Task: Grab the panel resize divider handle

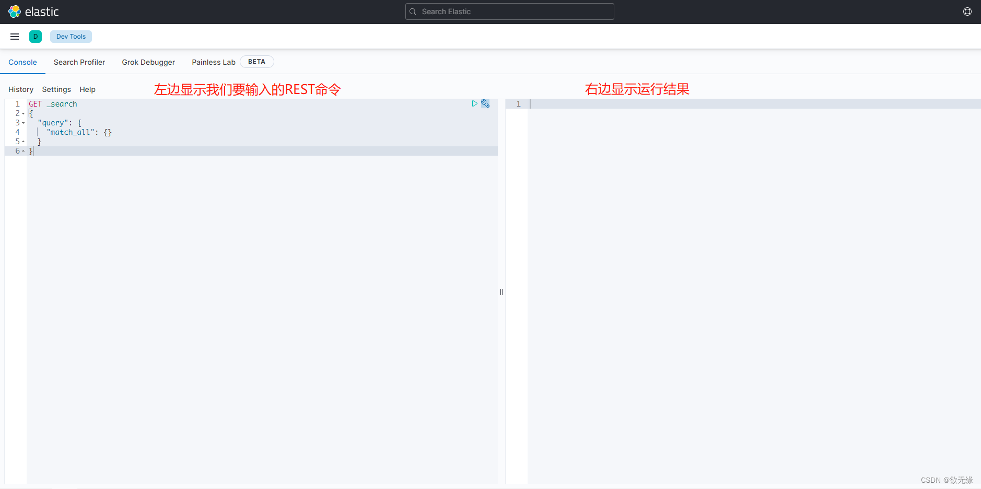Action: tap(501, 292)
